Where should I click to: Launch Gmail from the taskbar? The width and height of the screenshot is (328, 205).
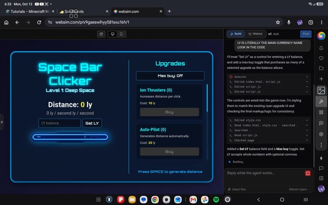pyautogui.click(x=194, y=200)
